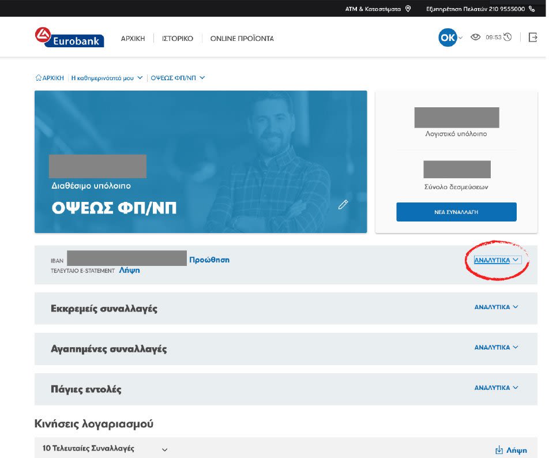Expand Αγαπημένες συναλλαγές details
This screenshot has height=458, width=549.
point(496,348)
